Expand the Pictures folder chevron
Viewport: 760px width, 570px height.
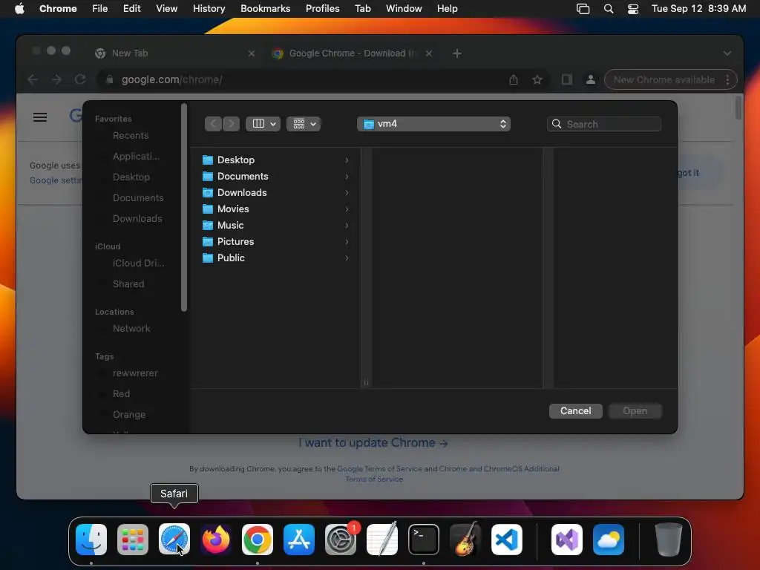(x=347, y=241)
